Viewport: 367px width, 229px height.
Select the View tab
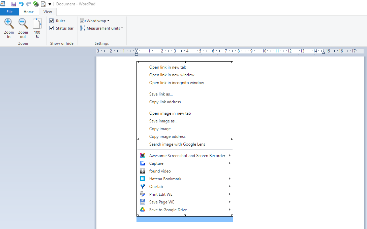click(48, 12)
